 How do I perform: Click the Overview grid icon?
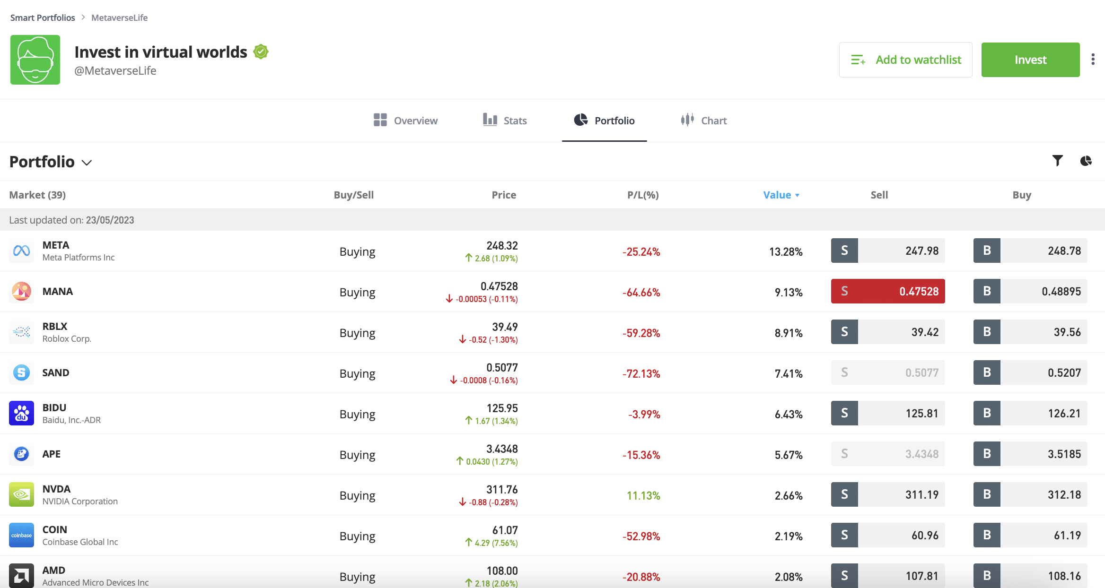coord(380,120)
